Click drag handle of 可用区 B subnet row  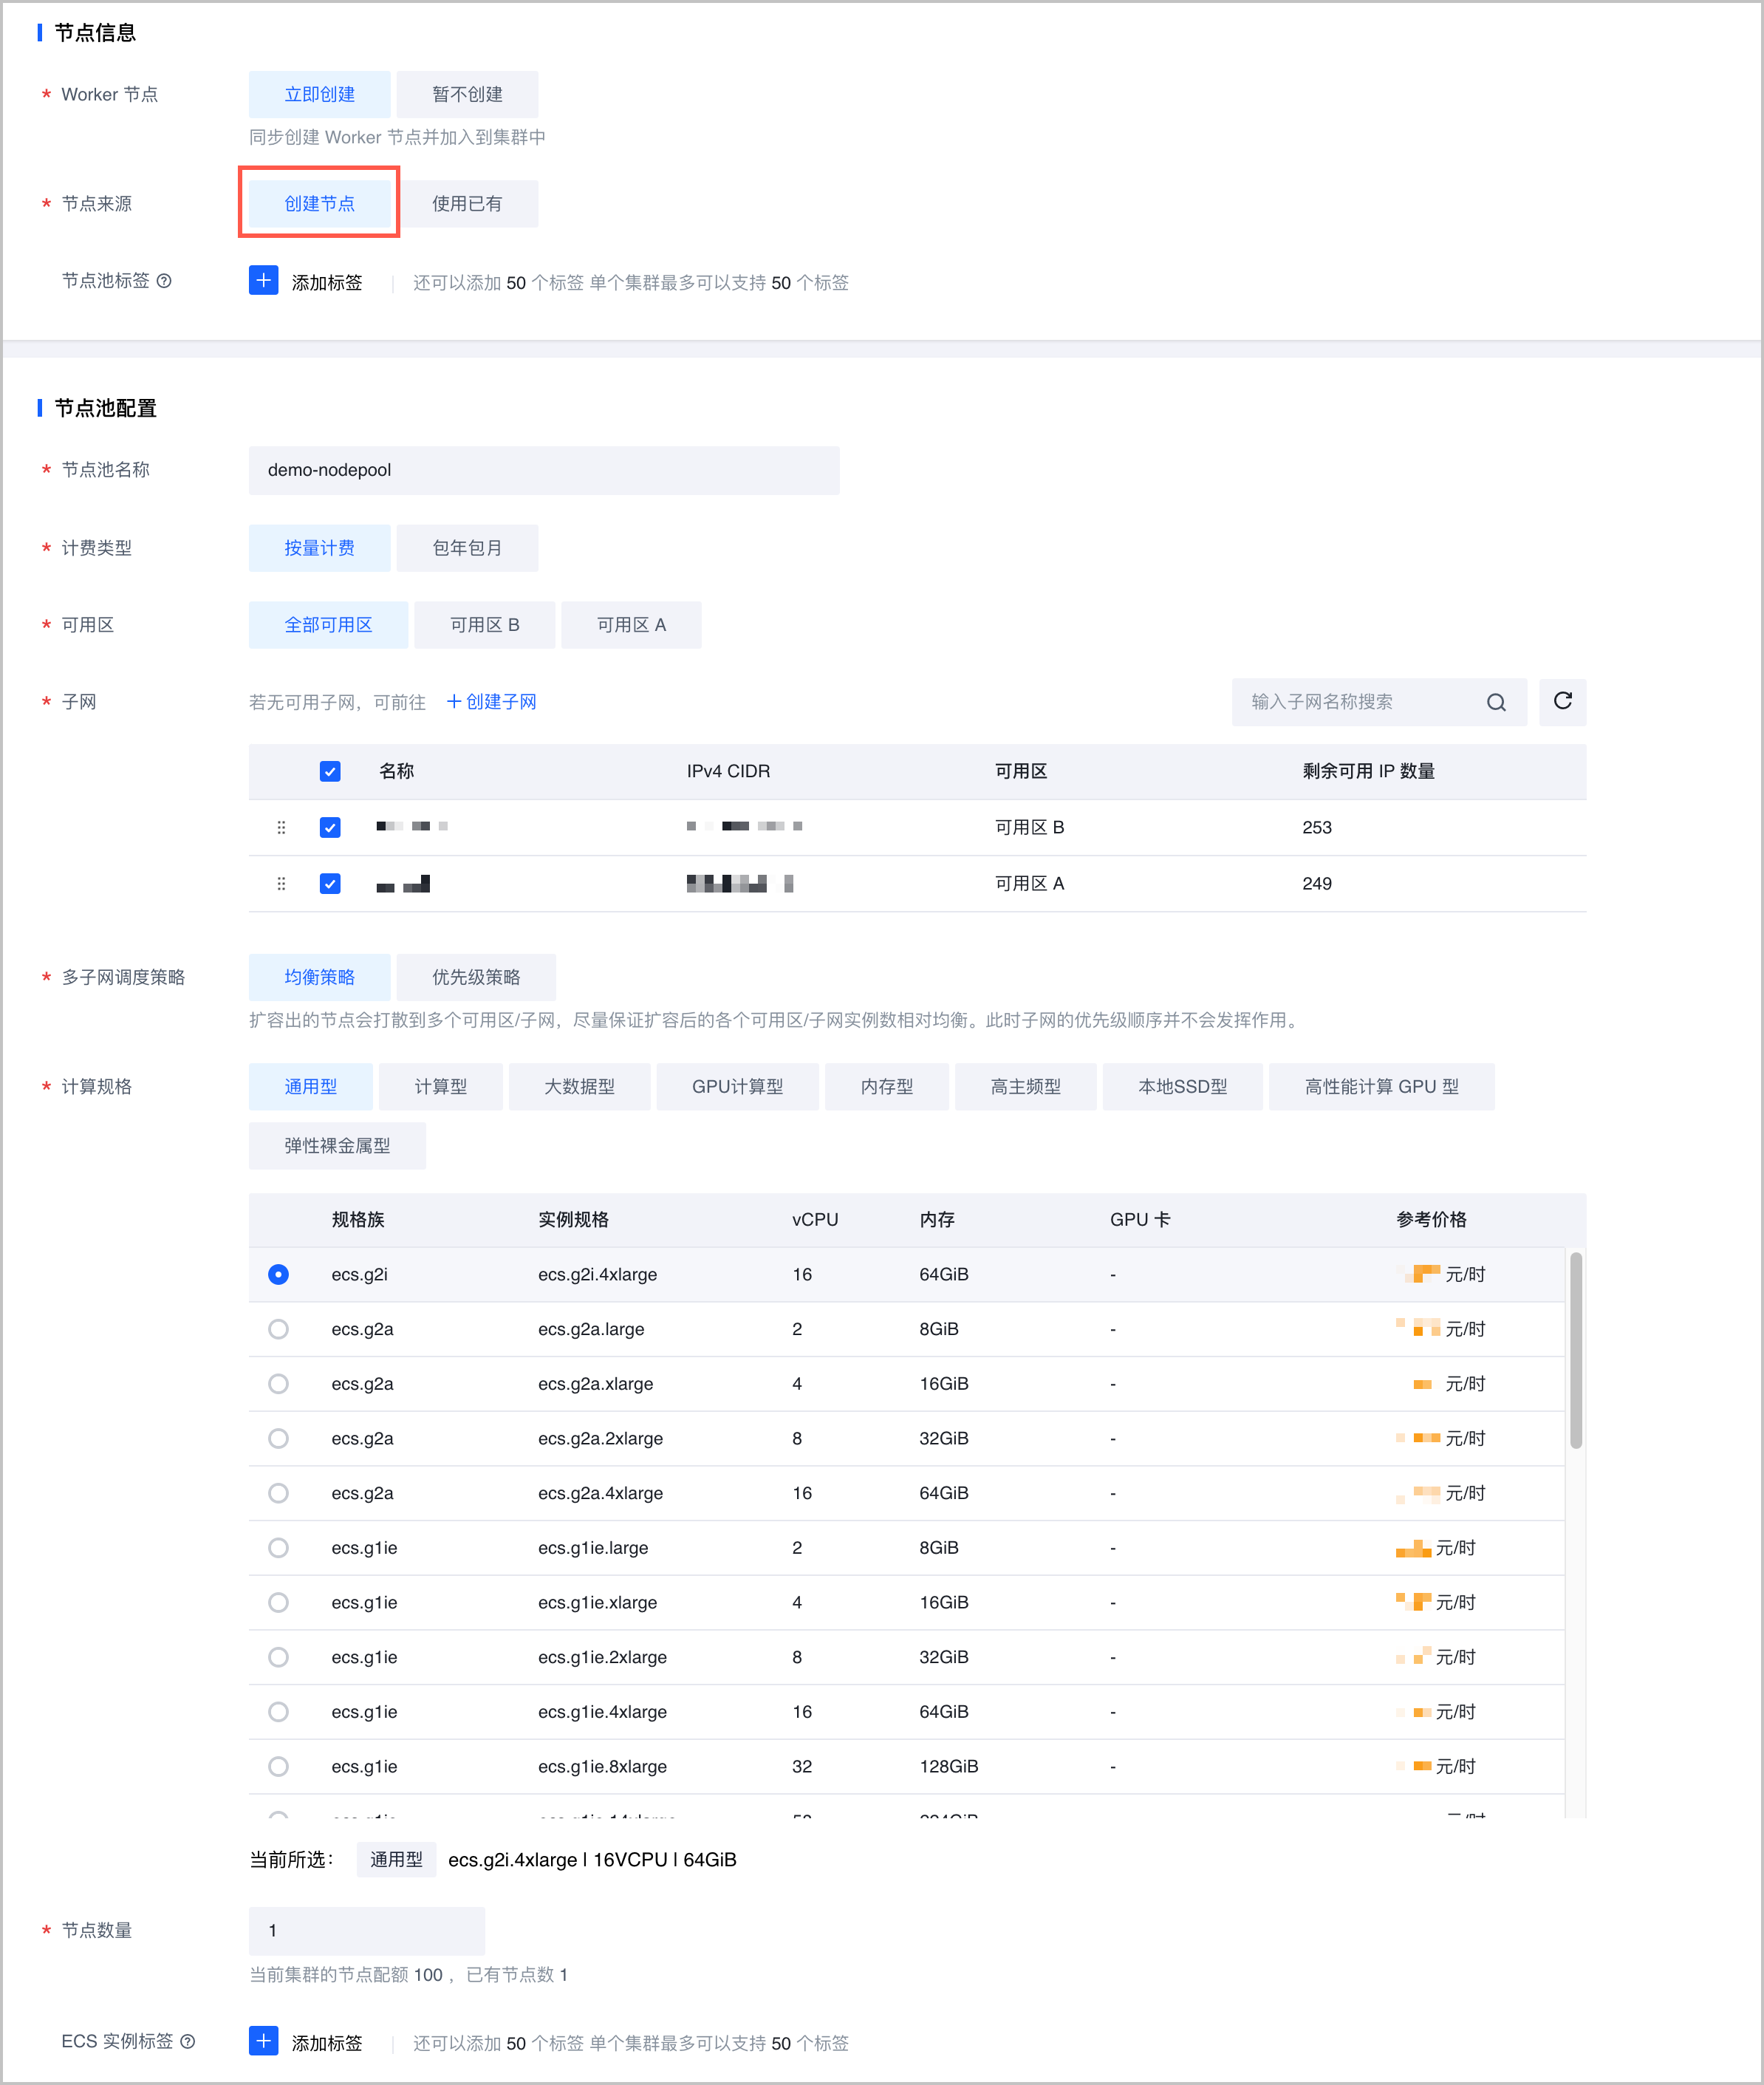[281, 827]
